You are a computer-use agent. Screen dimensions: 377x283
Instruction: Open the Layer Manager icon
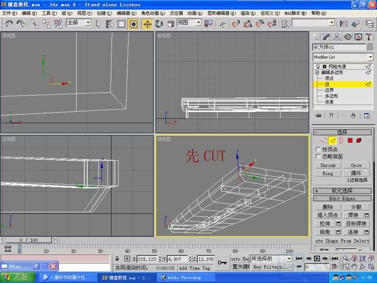tap(370, 23)
